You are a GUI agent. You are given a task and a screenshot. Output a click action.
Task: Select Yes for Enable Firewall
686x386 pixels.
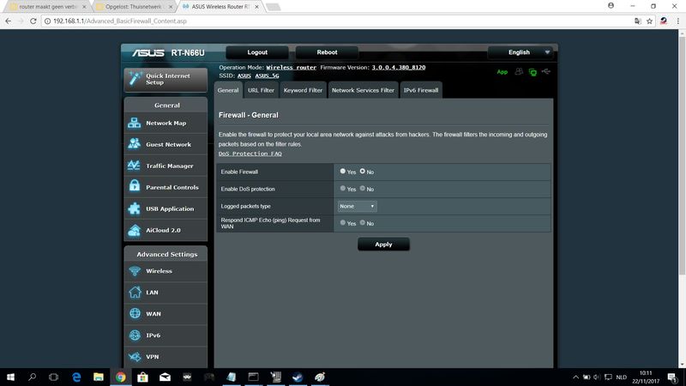[343, 172]
